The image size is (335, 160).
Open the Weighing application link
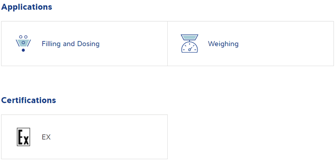(223, 44)
